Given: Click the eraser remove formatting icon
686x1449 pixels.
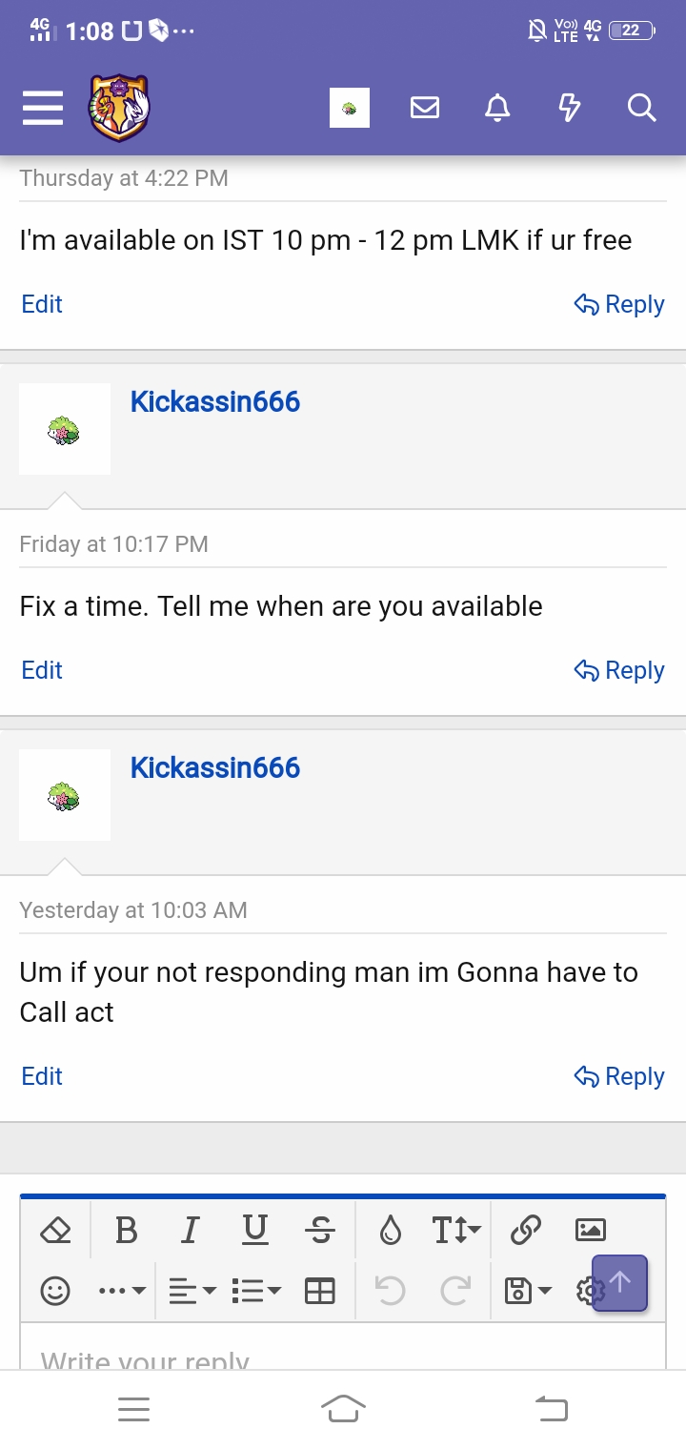Looking at the screenshot, I should [x=56, y=1231].
